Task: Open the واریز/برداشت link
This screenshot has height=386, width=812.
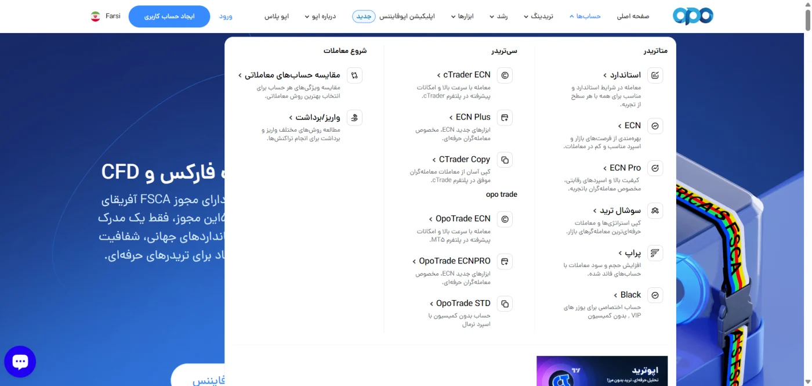Action: (x=314, y=117)
